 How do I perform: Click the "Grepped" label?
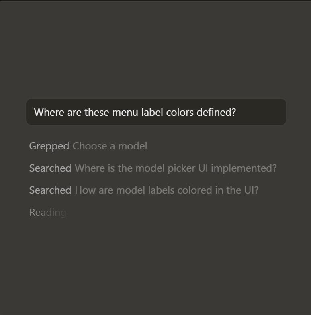tap(49, 146)
